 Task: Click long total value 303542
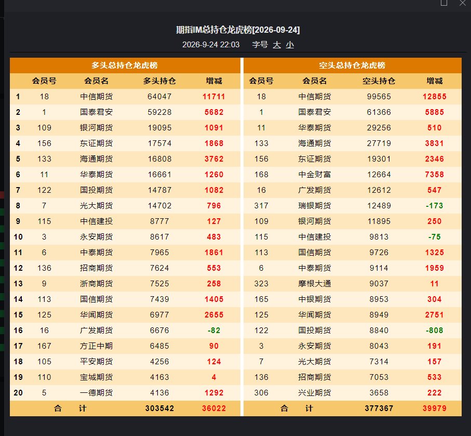(x=159, y=408)
